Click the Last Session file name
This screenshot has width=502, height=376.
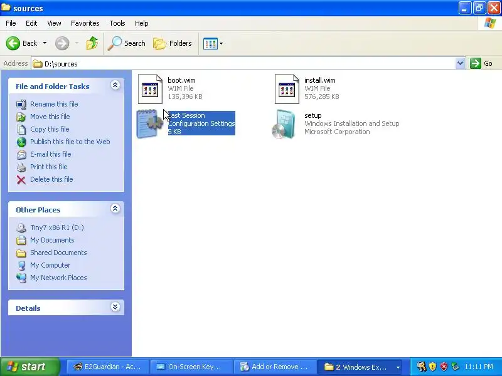pyautogui.click(x=186, y=115)
